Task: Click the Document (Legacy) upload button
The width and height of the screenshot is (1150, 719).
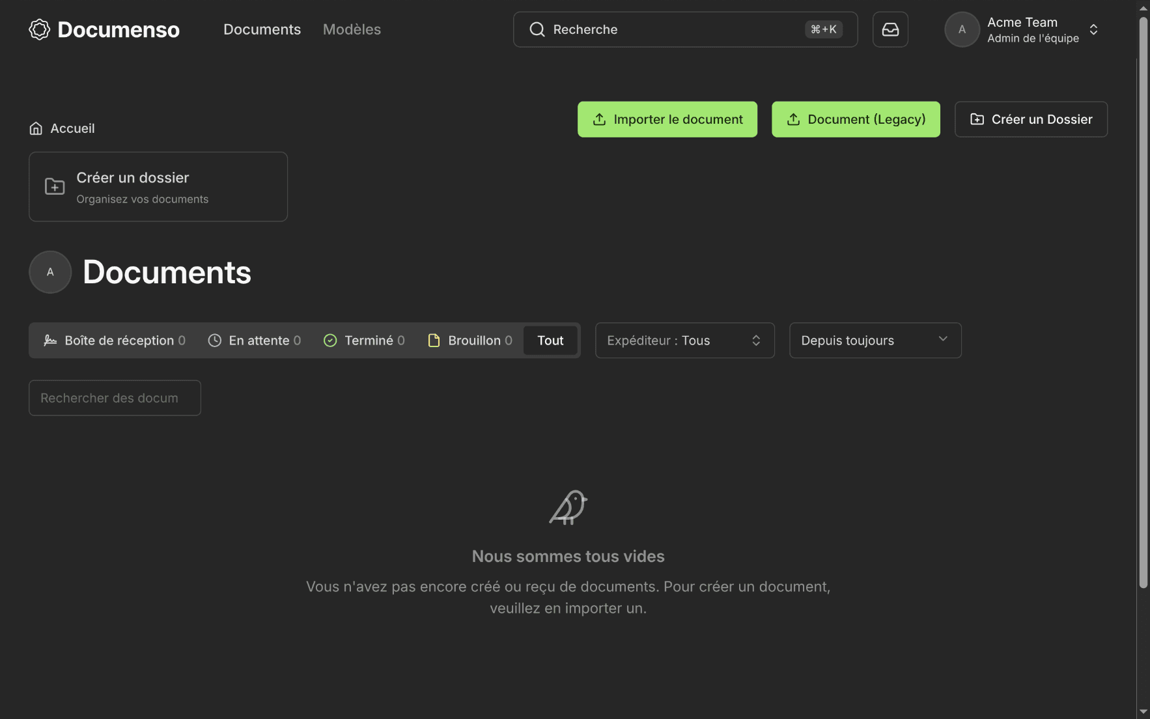Action: [856, 119]
